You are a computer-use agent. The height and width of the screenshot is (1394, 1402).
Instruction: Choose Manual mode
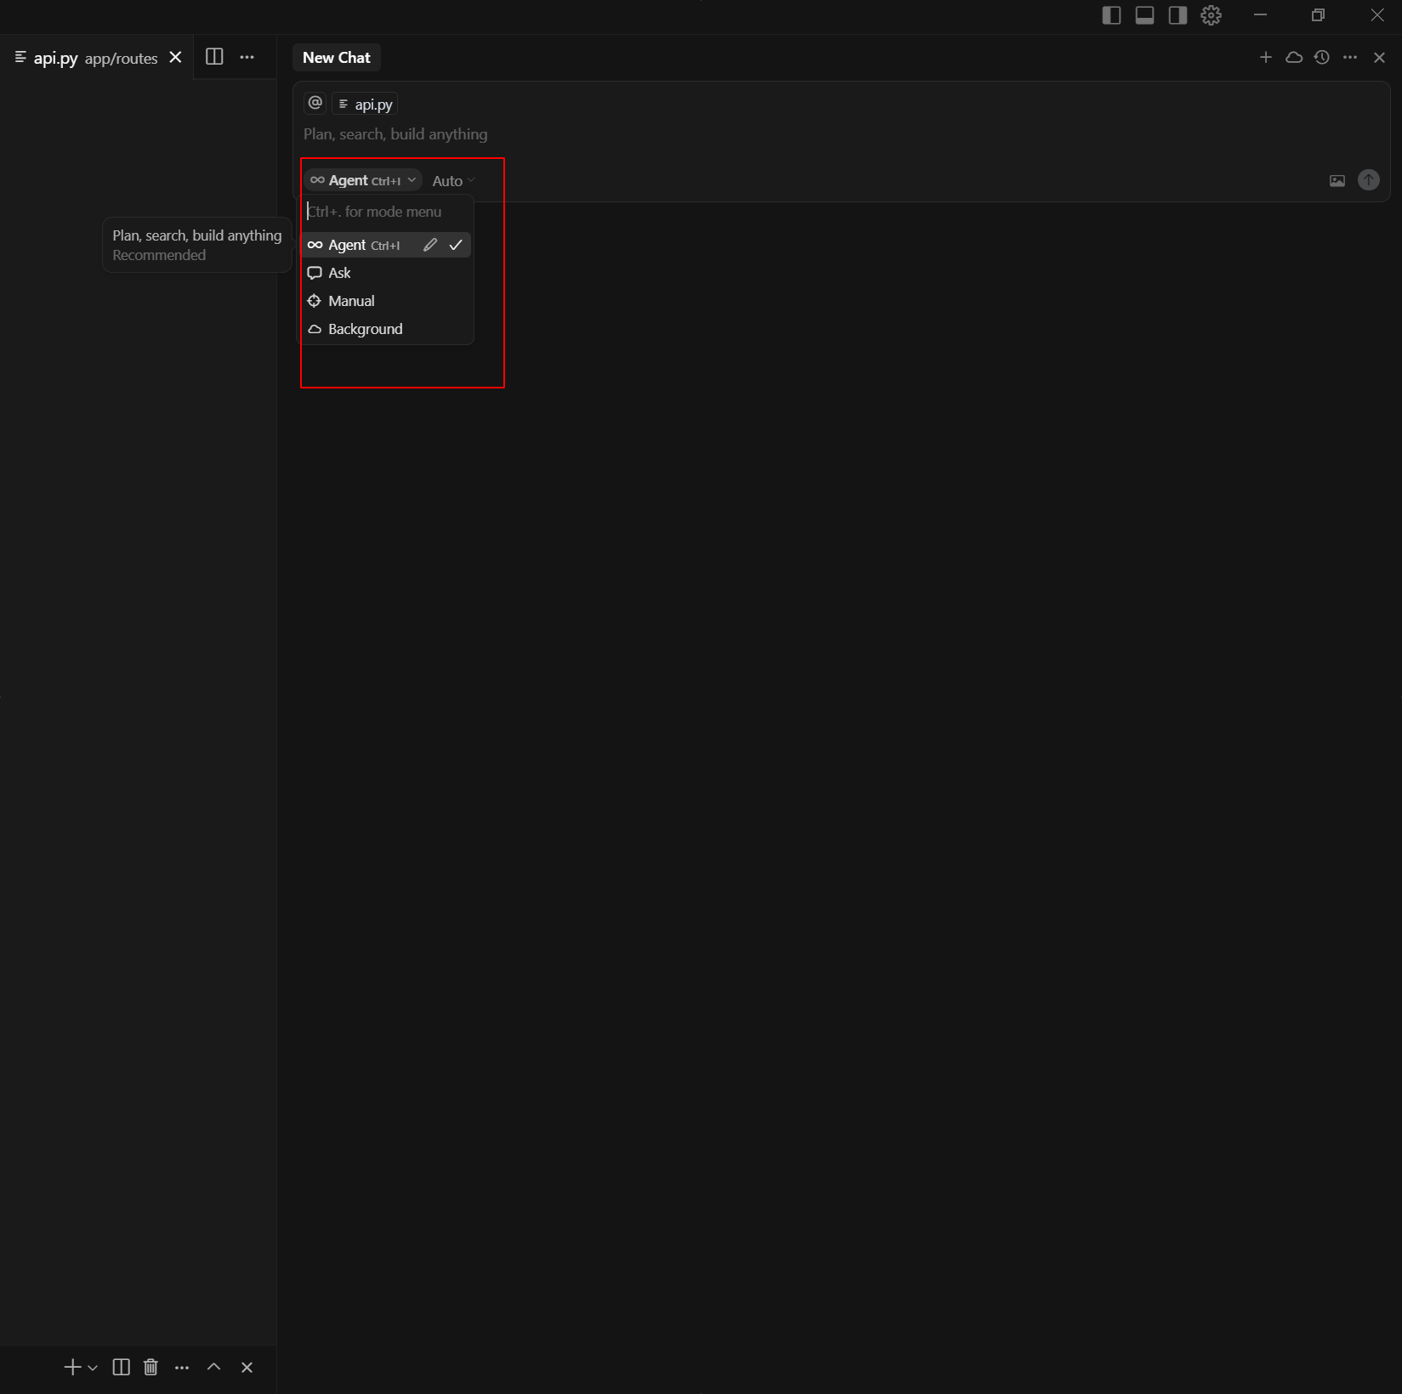coord(387,301)
